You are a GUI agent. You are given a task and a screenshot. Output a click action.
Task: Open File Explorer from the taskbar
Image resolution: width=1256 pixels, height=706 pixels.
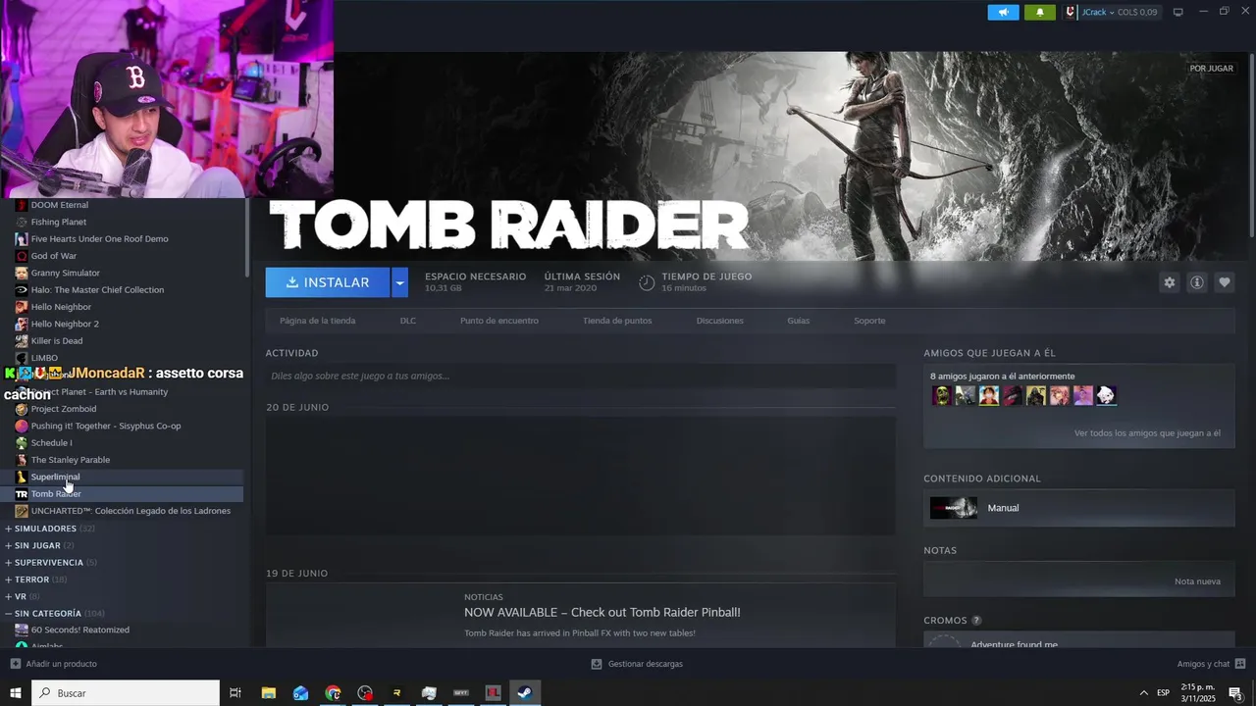pos(268,693)
